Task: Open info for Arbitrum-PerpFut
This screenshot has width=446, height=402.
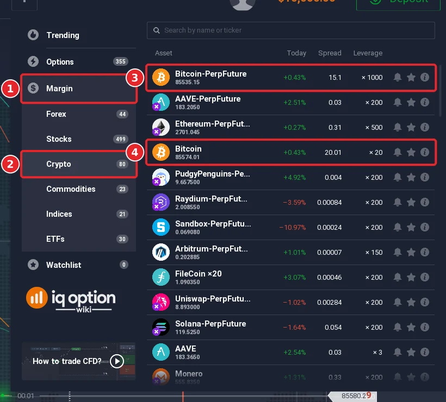Action: (x=425, y=252)
